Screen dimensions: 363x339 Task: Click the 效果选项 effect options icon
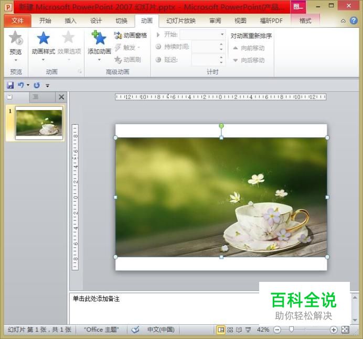tap(69, 37)
